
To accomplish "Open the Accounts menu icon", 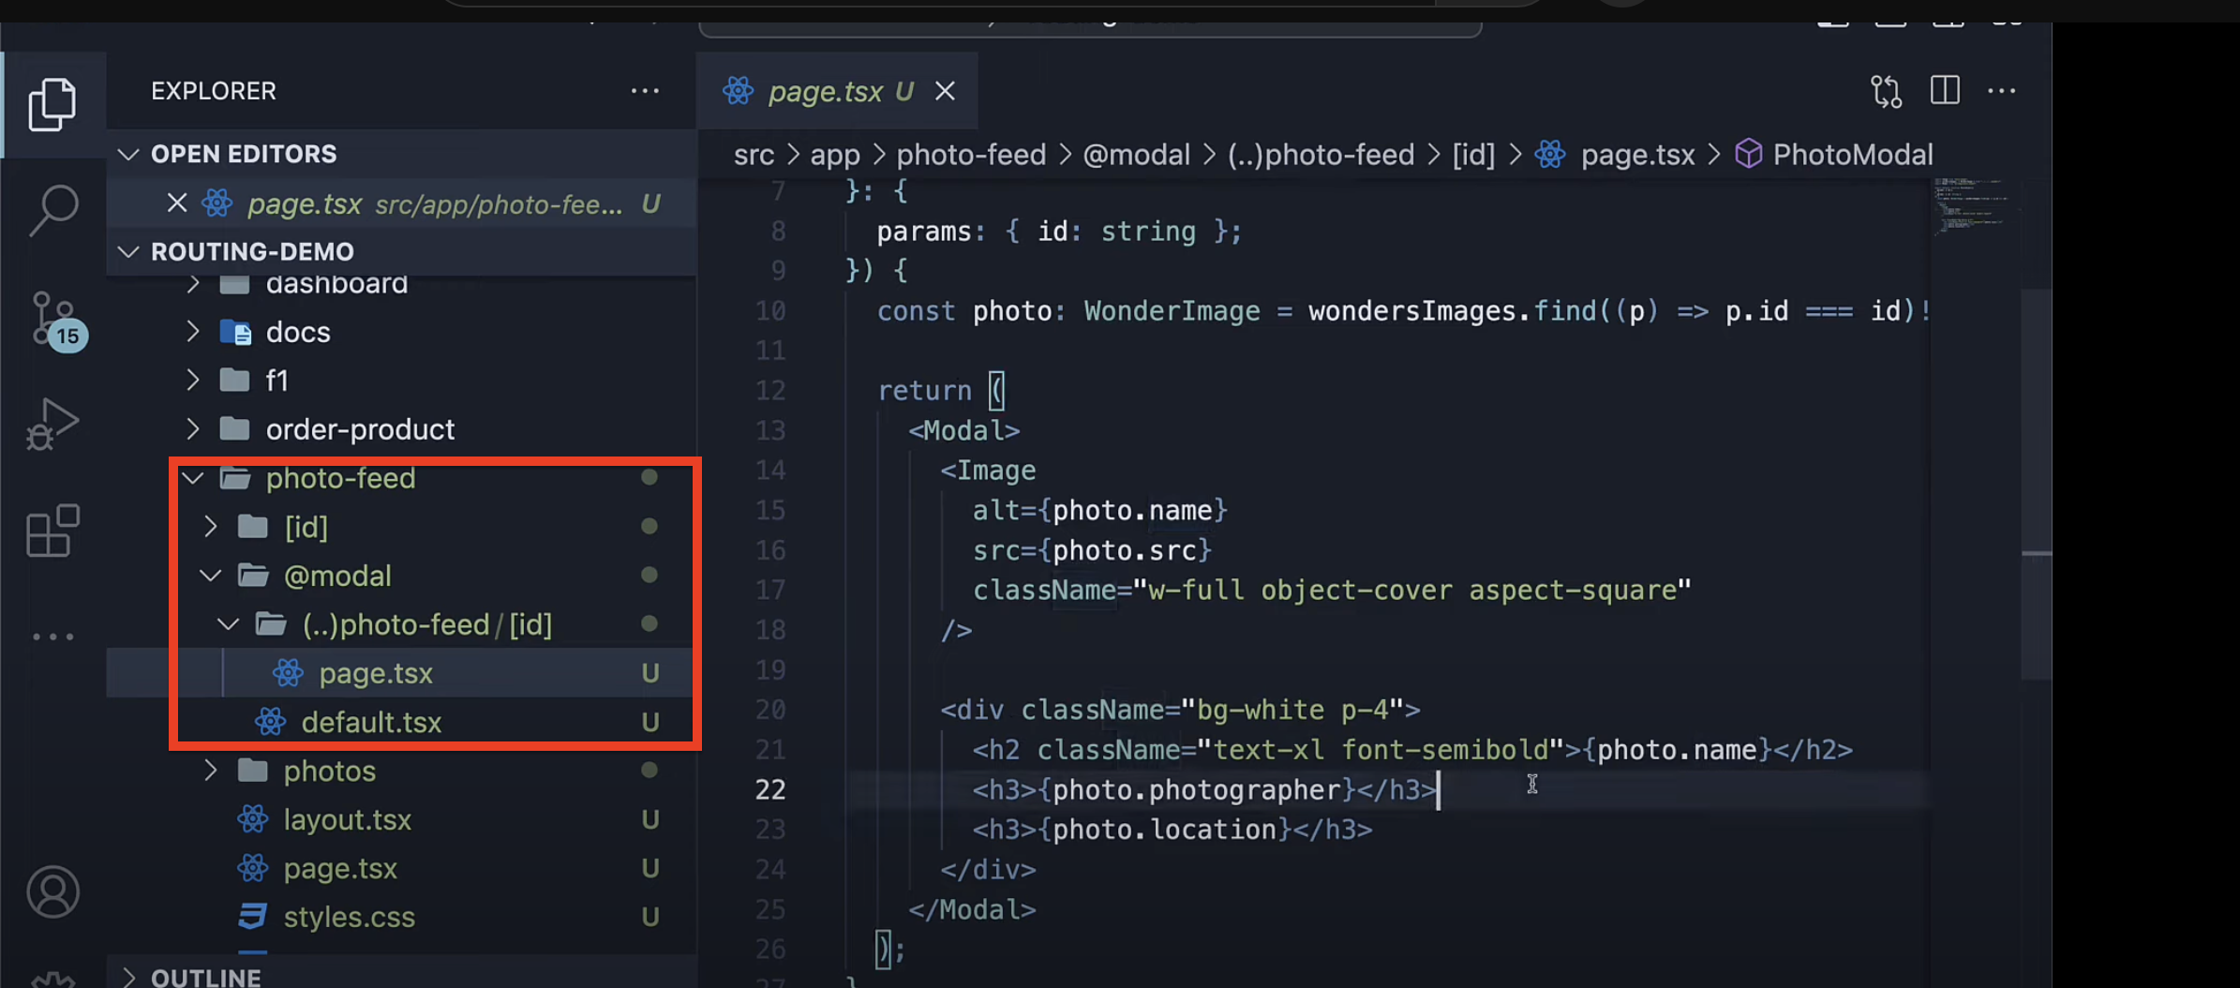I will (52, 891).
